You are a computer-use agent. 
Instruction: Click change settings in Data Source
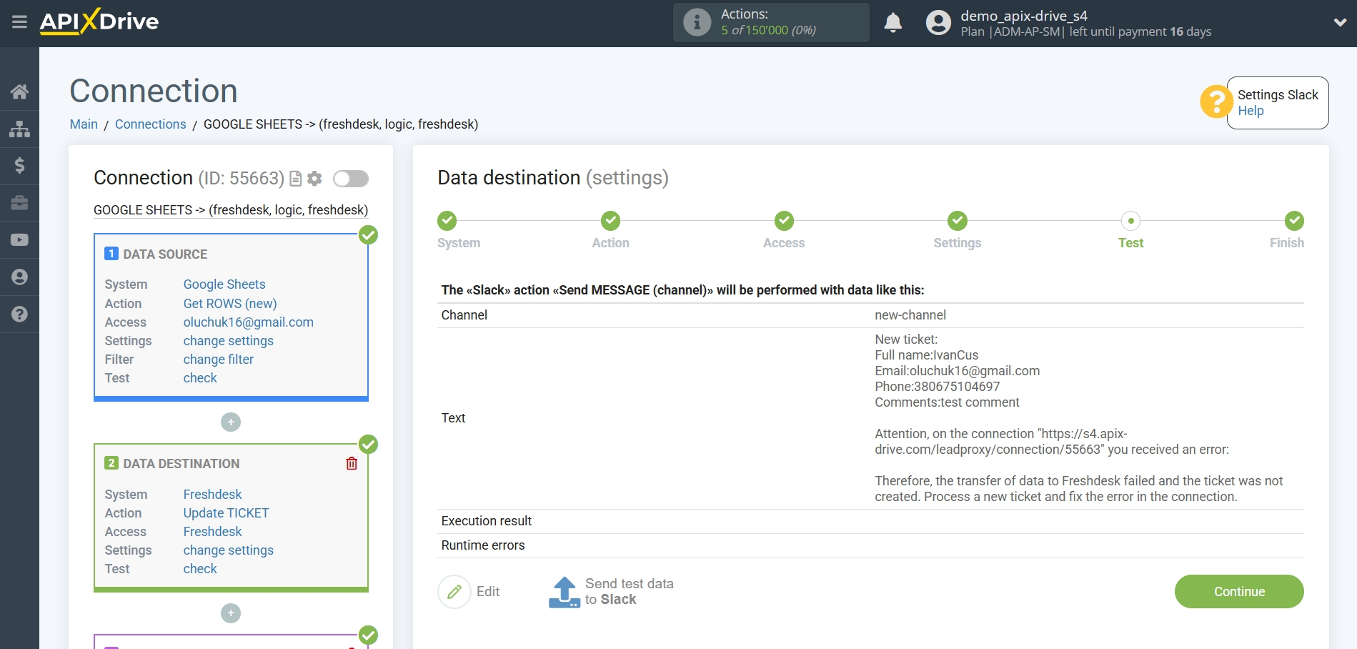[x=228, y=341]
